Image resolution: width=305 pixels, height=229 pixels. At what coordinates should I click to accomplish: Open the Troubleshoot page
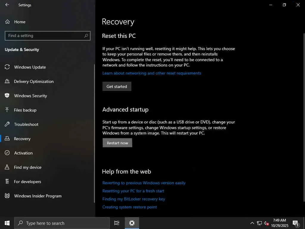(26, 124)
